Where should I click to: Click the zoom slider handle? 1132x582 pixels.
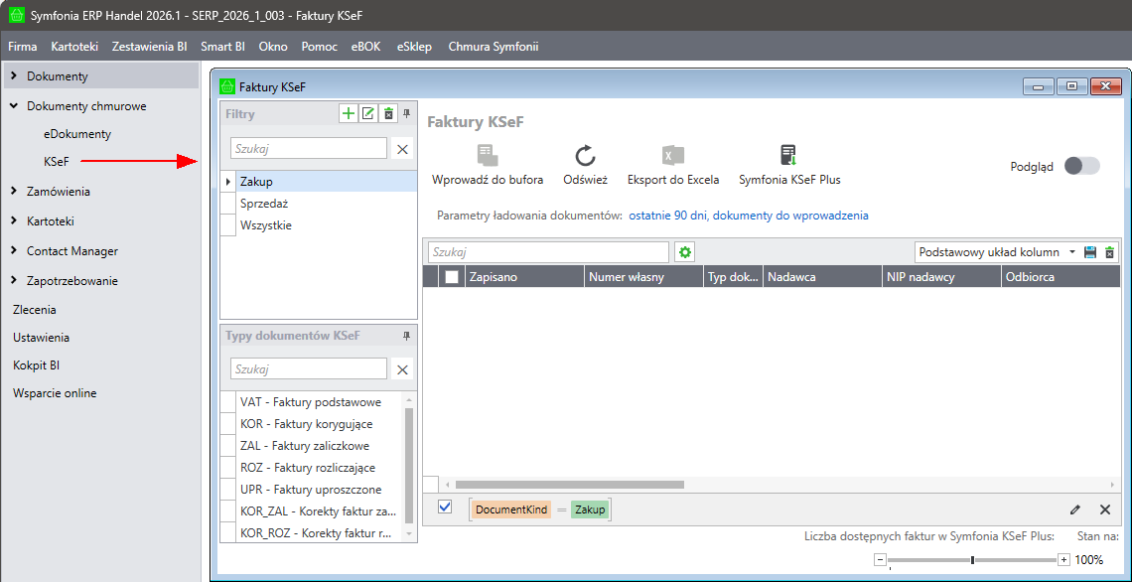point(972,560)
